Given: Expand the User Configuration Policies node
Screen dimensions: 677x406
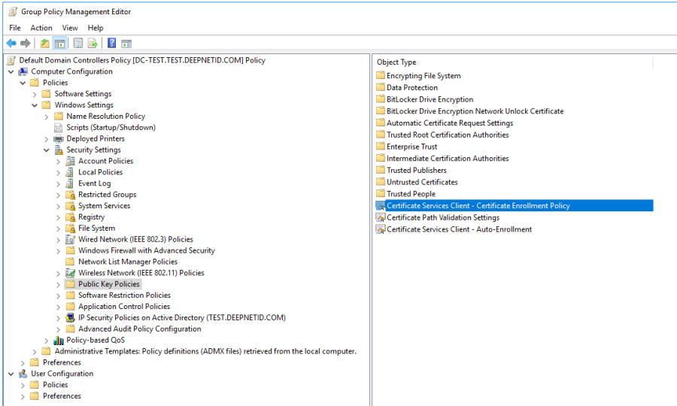Looking at the screenshot, I should coord(23,385).
